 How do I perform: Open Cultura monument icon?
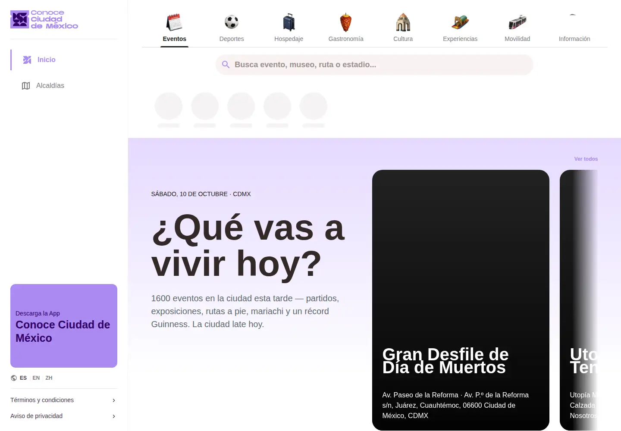tap(403, 22)
